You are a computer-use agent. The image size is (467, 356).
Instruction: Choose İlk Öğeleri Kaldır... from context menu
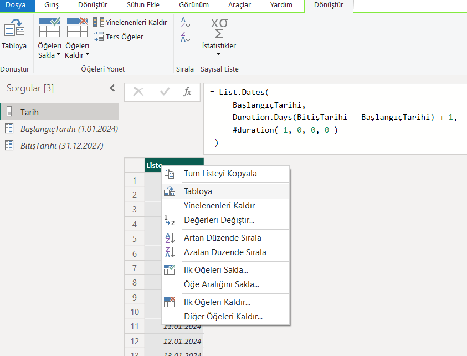(x=225, y=302)
